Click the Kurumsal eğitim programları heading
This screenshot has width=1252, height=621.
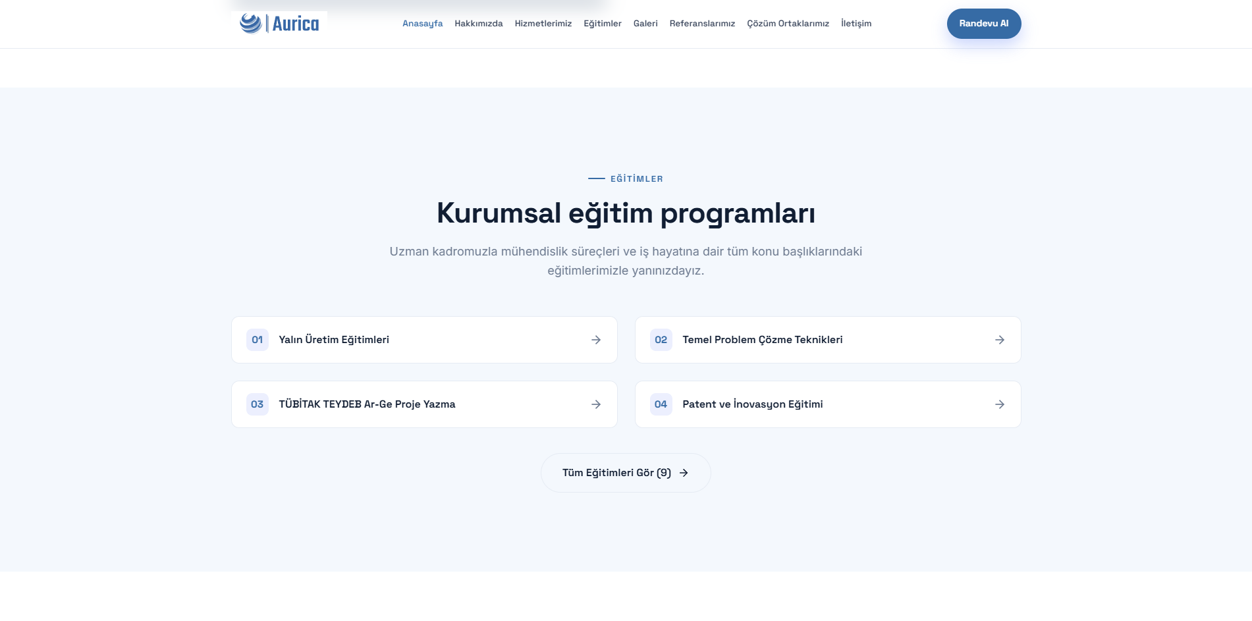[x=626, y=213]
